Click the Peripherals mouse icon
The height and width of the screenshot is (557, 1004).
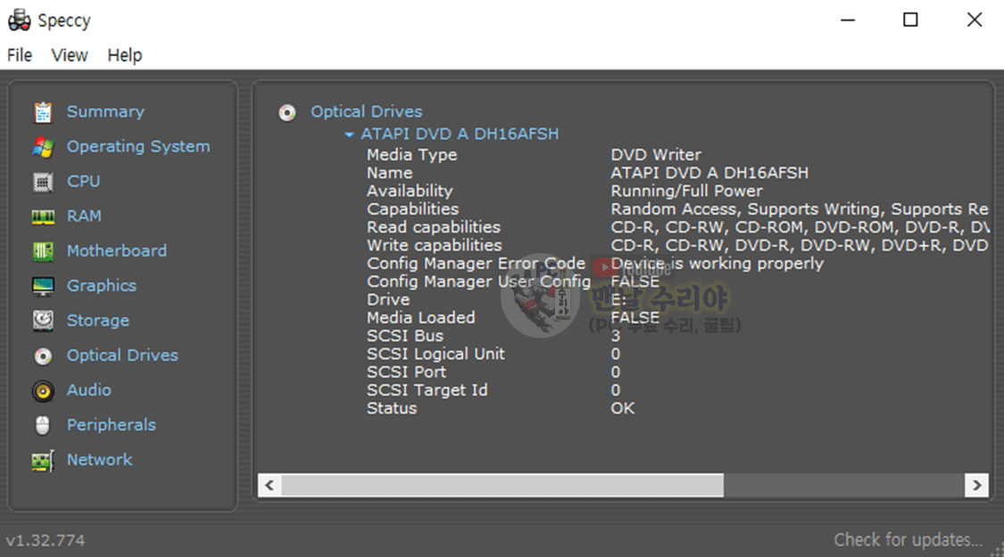(x=43, y=425)
